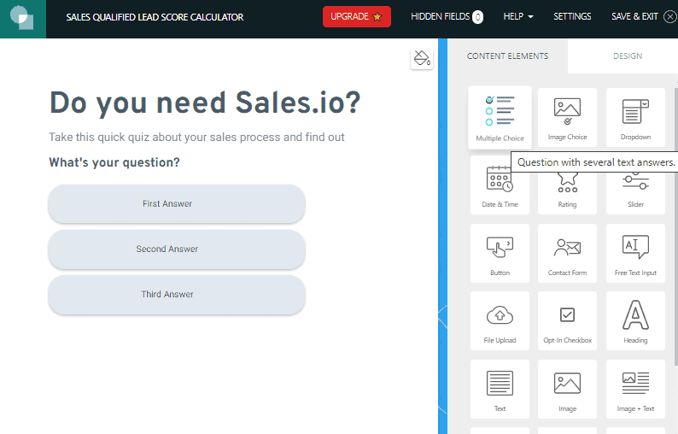Add a Contact Form element
678x434 pixels.
(567, 253)
